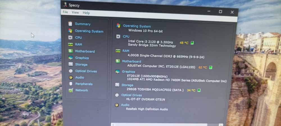Click the Speccy app icon in title bar

(x=65, y=5)
